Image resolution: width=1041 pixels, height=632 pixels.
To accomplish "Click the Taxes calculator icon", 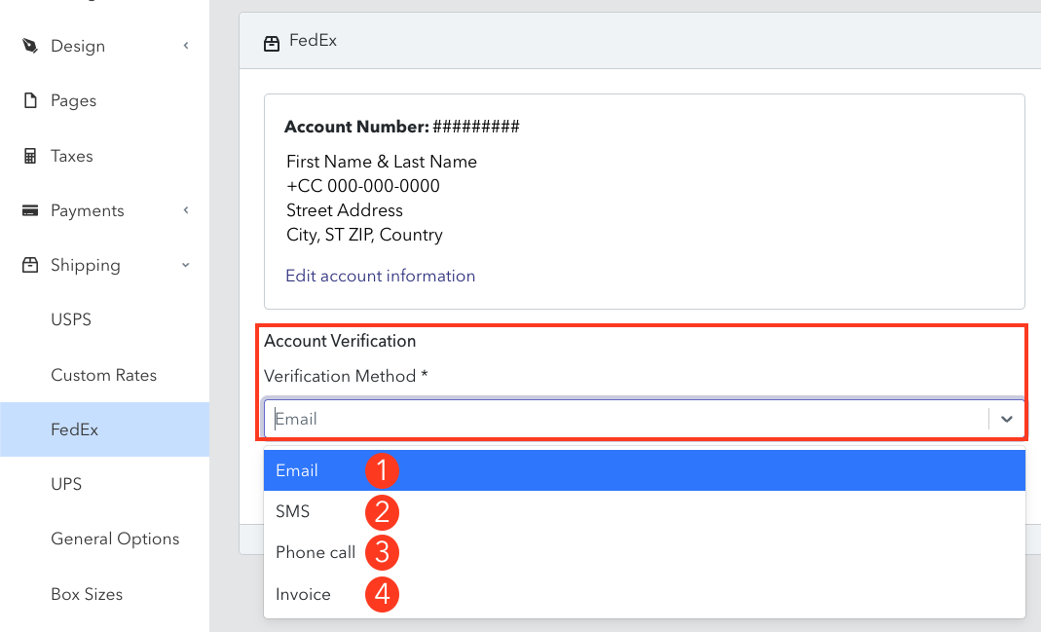I will tap(30, 156).
